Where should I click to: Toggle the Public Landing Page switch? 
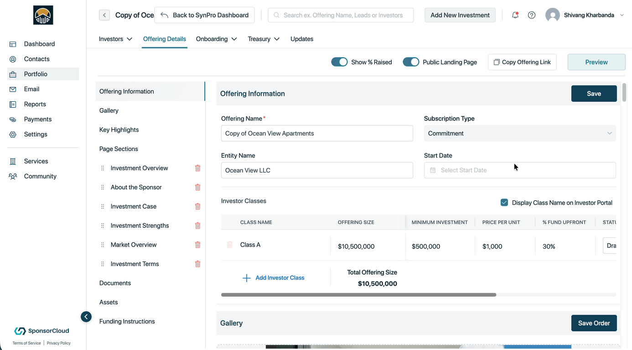pyautogui.click(x=411, y=62)
